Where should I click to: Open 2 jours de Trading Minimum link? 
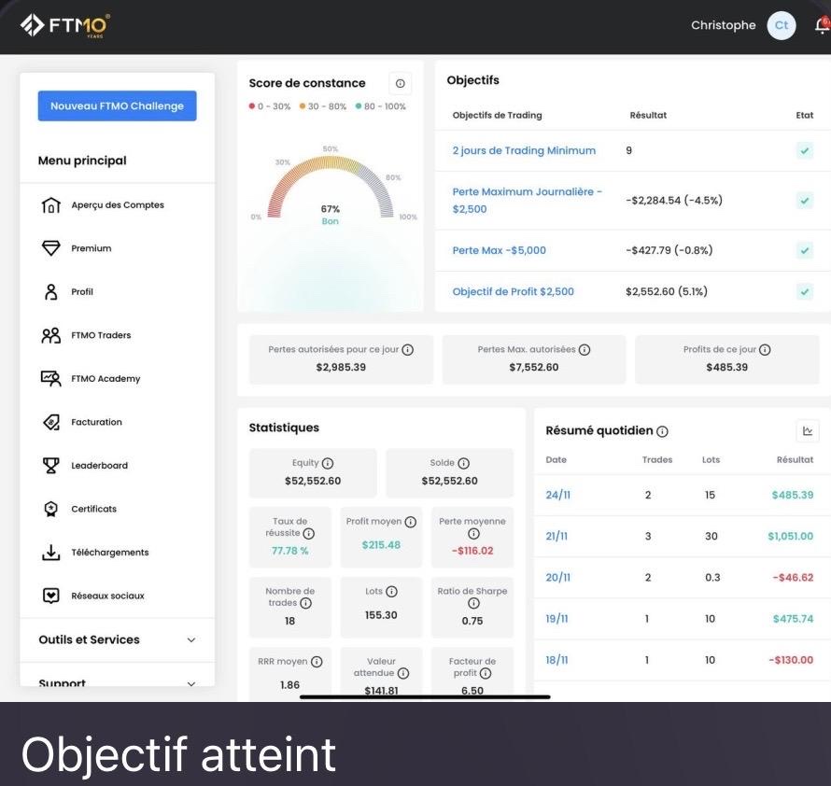coord(524,150)
